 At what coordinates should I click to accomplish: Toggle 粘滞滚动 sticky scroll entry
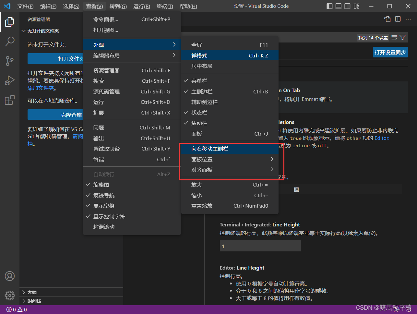pos(132,227)
